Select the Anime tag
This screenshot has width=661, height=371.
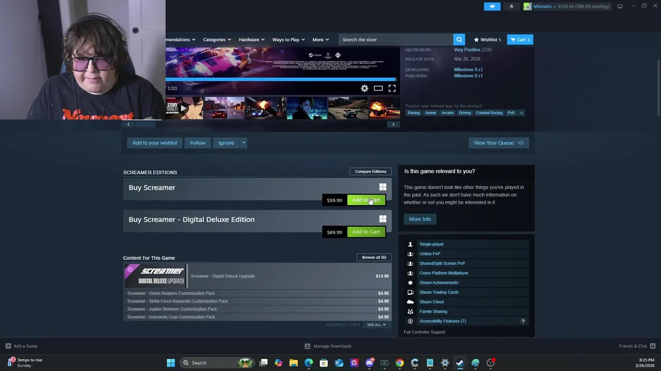(x=431, y=112)
